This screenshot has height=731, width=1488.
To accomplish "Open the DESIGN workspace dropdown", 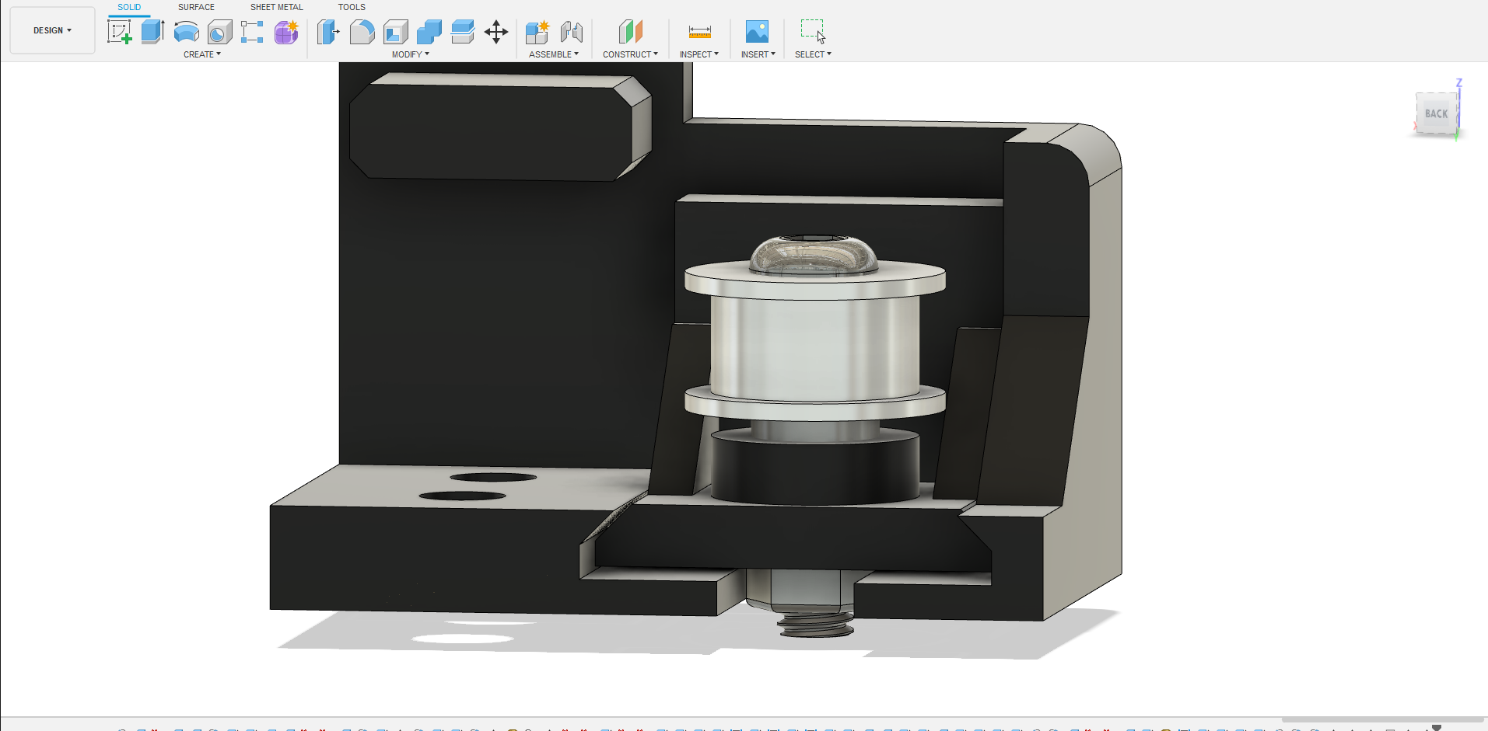I will tap(52, 30).
